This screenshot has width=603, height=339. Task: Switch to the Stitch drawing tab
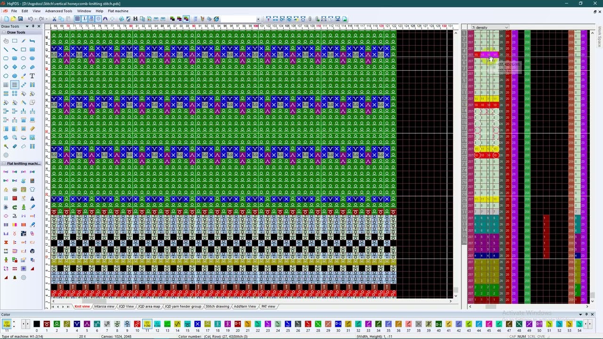pyautogui.click(x=217, y=307)
